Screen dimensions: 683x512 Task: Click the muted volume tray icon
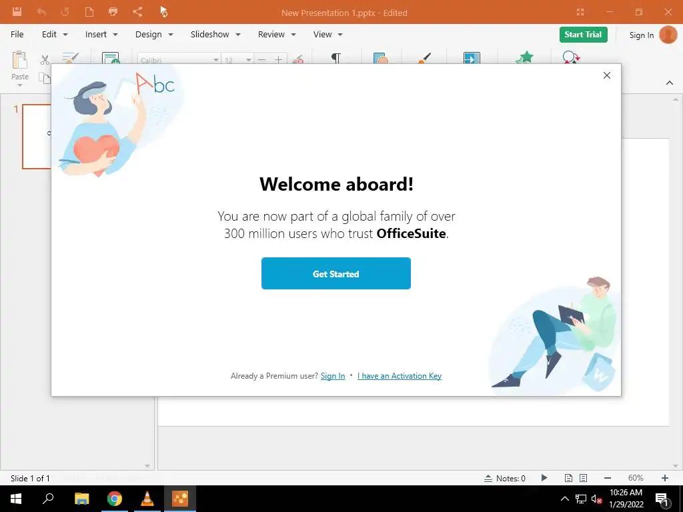(x=597, y=499)
